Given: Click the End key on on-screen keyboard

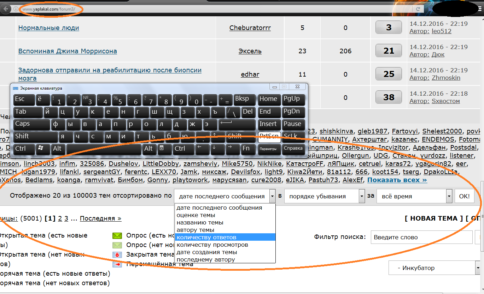Looking at the screenshot, I should click(269, 112).
